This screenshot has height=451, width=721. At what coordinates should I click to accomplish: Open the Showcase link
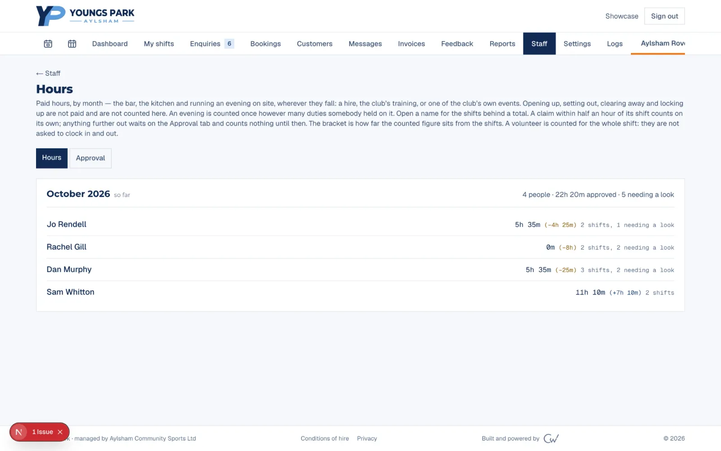click(622, 16)
